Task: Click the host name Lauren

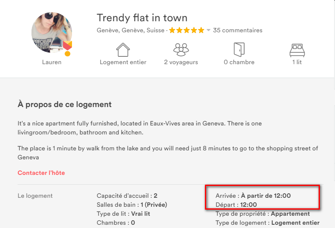Action: pos(52,62)
